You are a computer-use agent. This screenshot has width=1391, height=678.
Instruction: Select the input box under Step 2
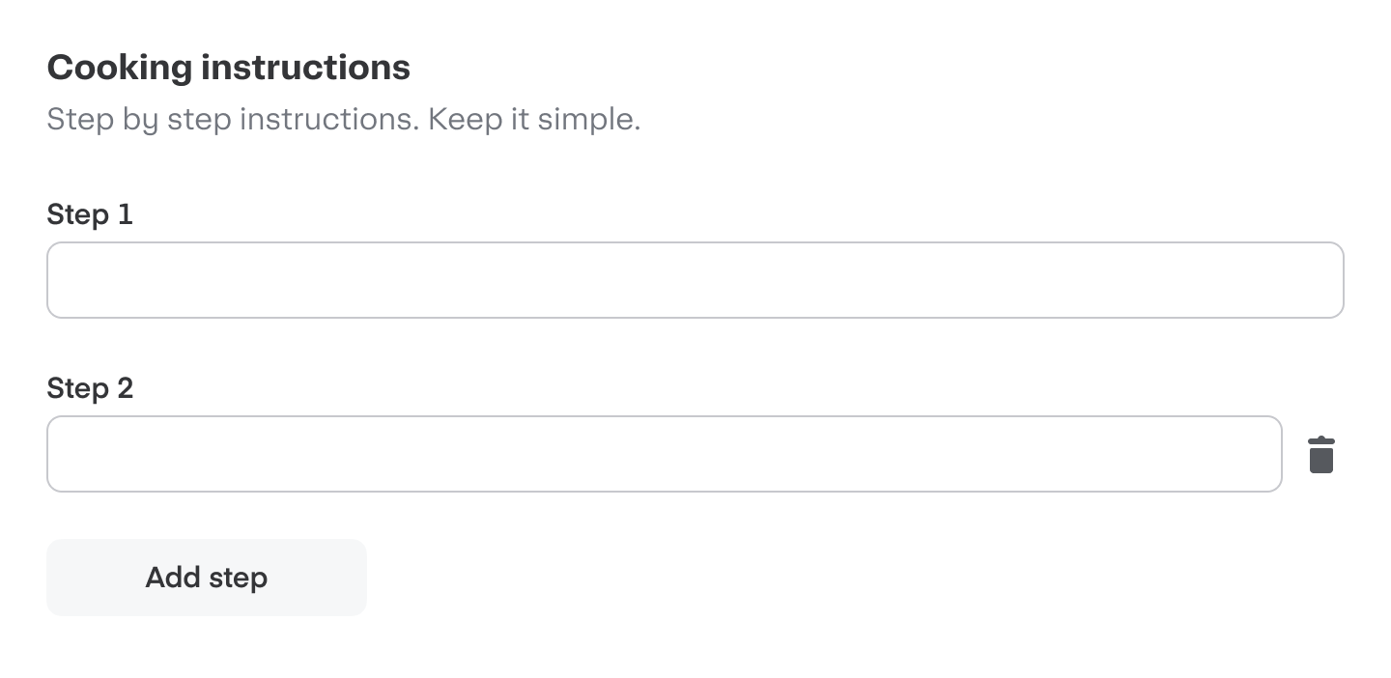[664, 454]
